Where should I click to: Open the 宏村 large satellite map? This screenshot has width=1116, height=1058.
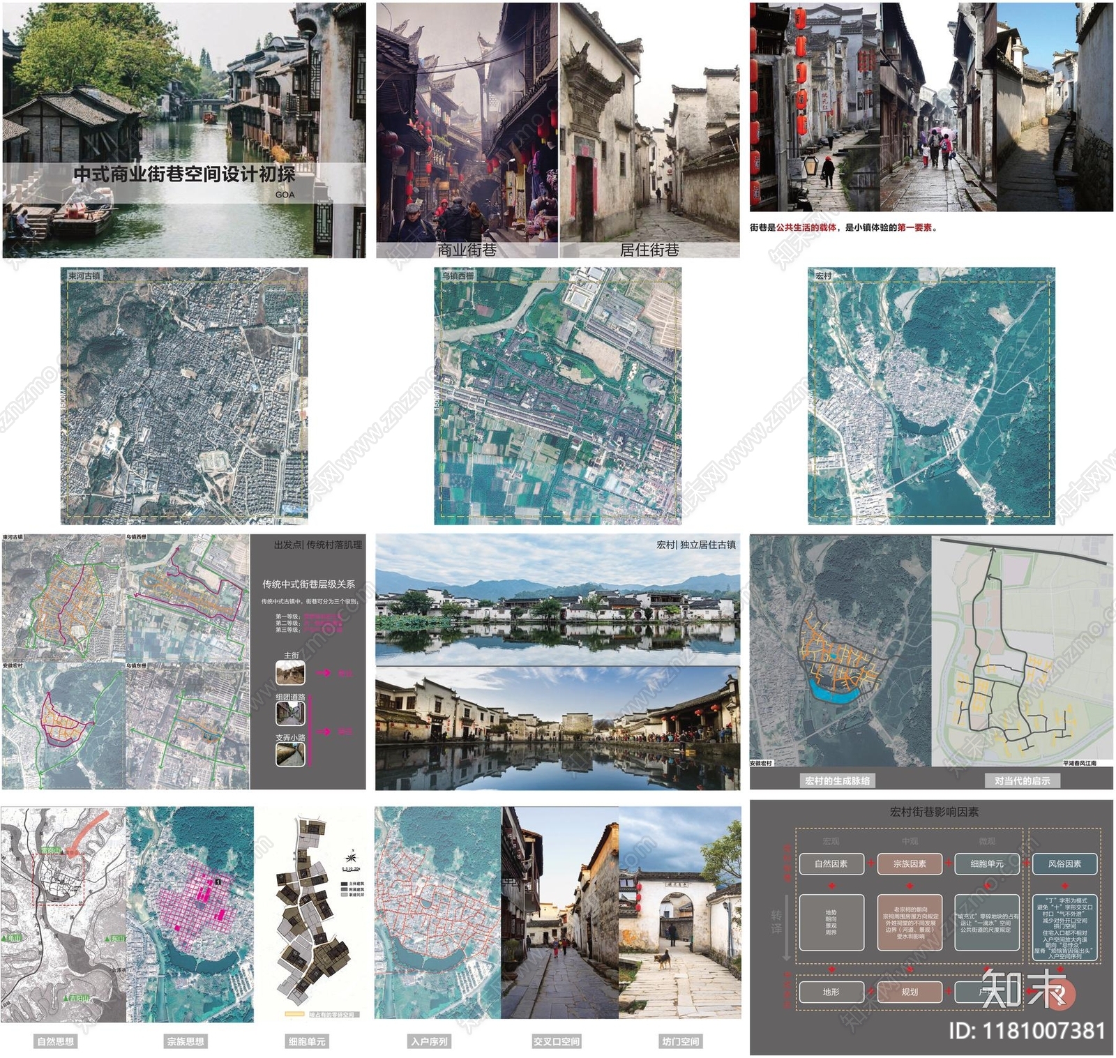pyautogui.click(x=932, y=396)
